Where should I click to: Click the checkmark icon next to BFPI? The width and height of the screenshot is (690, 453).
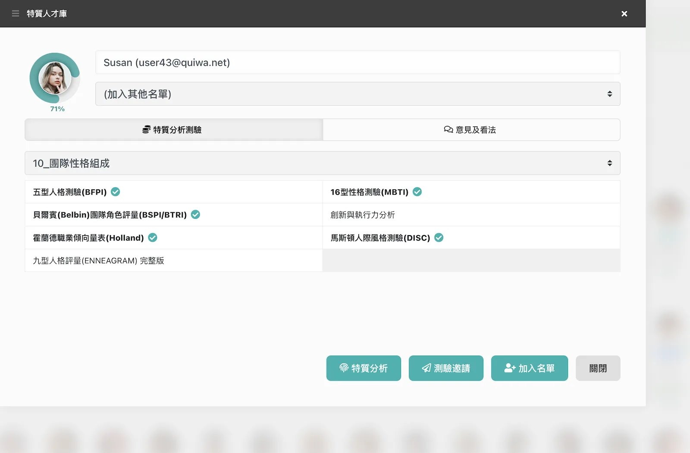[116, 192]
